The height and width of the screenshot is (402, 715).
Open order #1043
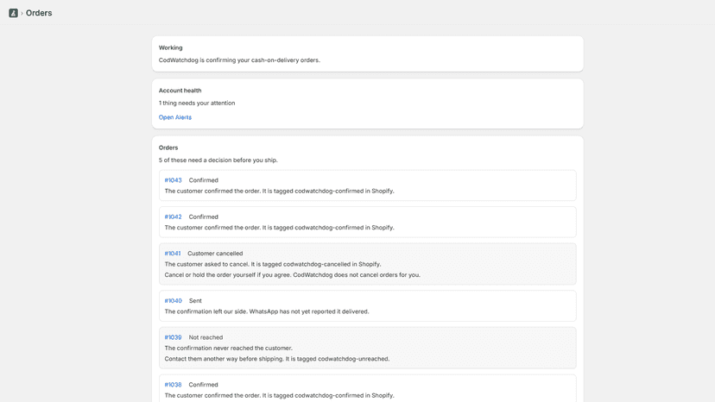click(173, 180)
